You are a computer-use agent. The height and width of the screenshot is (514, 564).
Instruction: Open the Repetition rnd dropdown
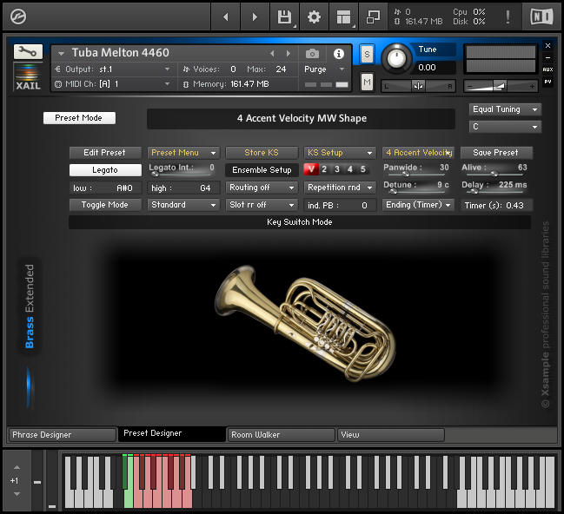tap(340, 188)
